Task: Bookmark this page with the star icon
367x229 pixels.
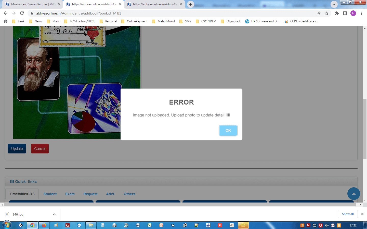Action: click(x=327, y=13)
